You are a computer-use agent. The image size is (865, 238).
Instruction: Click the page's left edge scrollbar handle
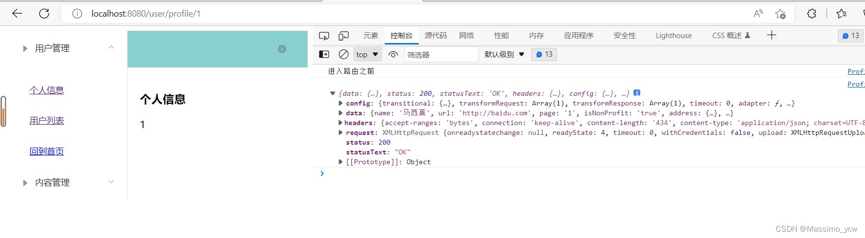3,111
